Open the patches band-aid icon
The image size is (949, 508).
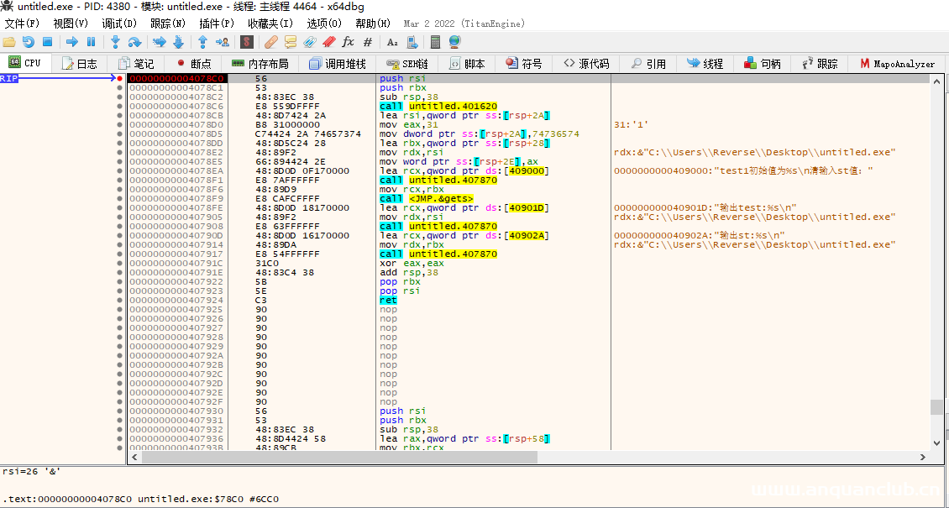tap(270, 42)
